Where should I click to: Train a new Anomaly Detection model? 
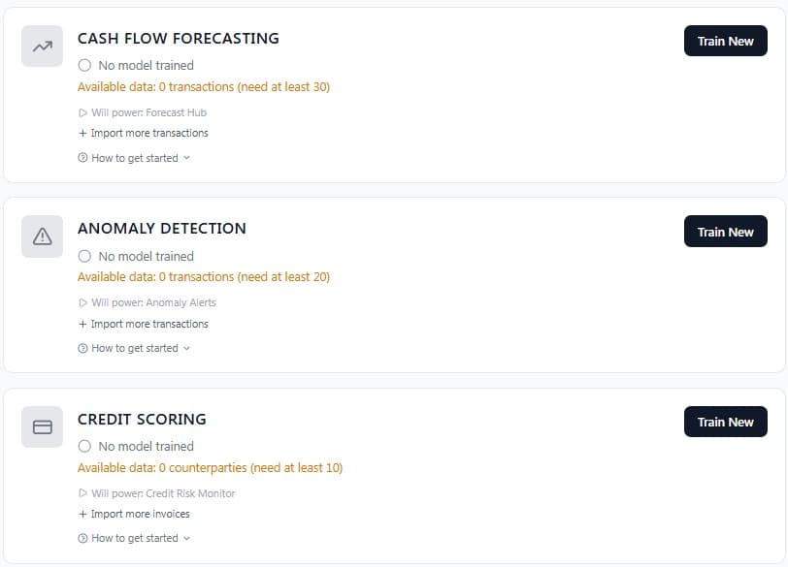[x=725, y=232]
